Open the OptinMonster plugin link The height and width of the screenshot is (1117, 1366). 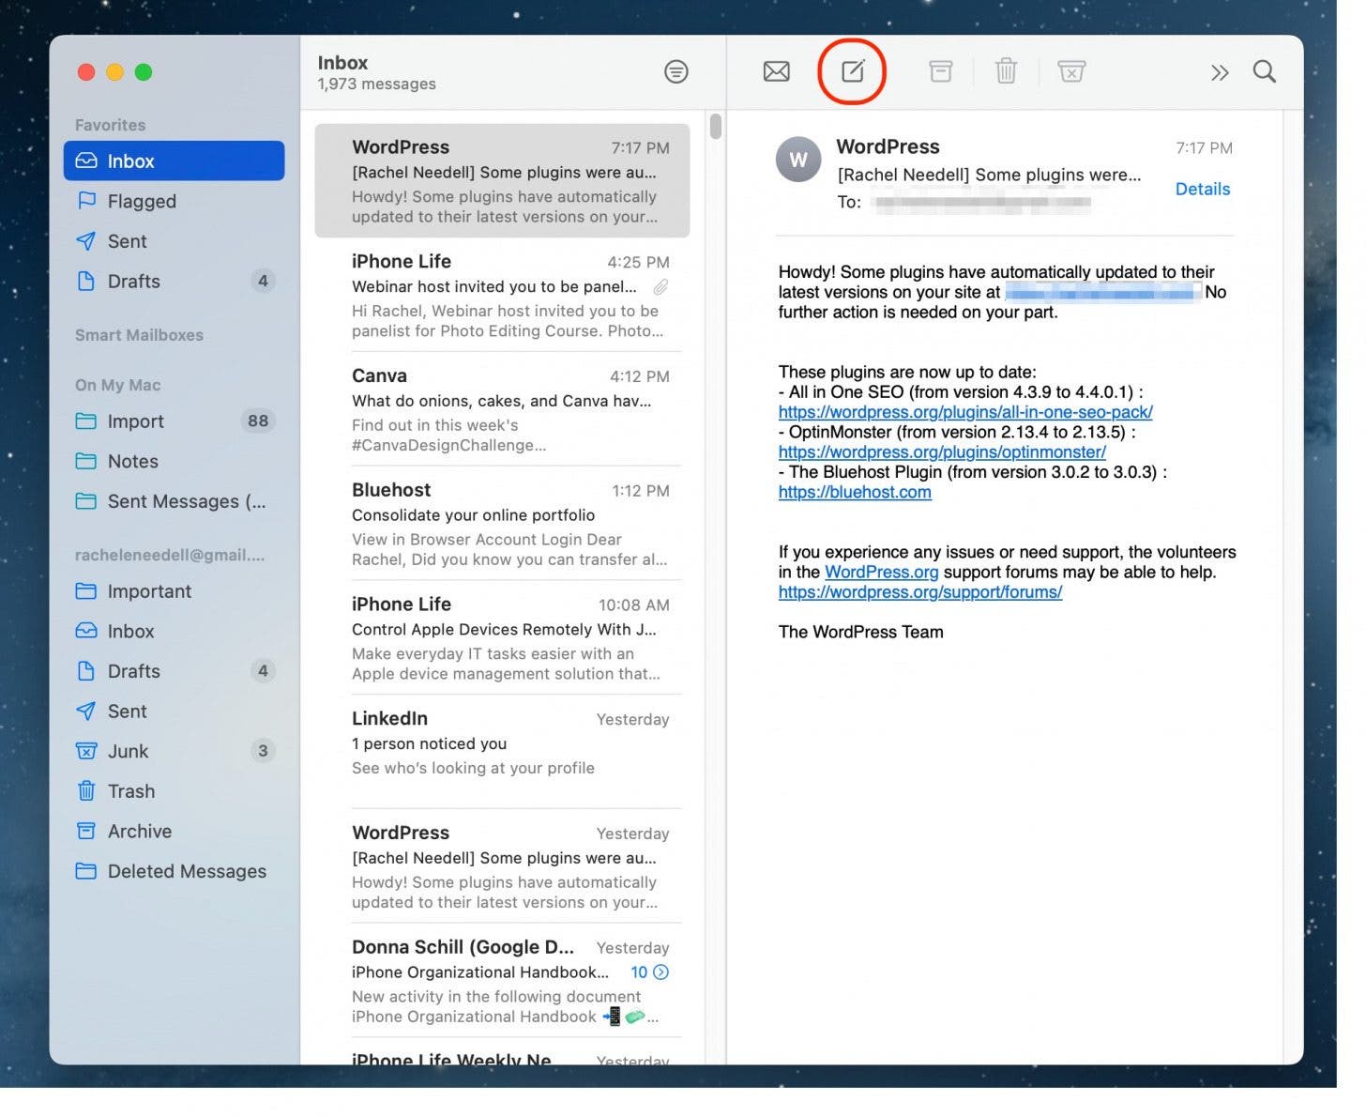coord(941,451)
